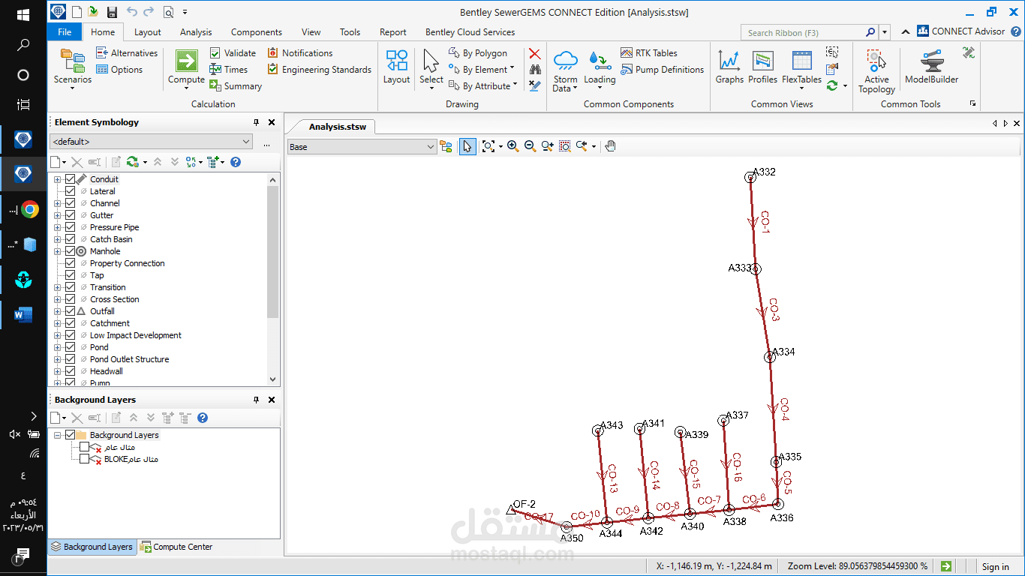Select elements By Polygon
Viewport: 1025px width, 576px height.
pos(478,53)
